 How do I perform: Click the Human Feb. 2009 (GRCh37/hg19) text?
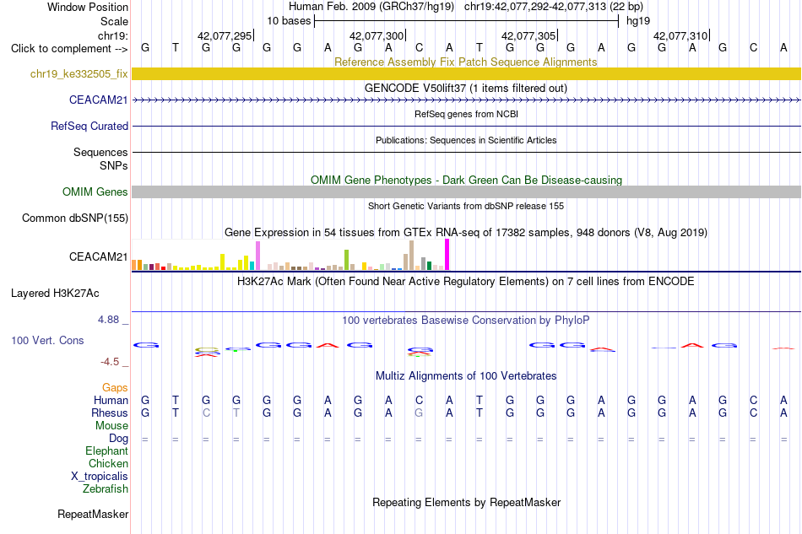coord(371,7)
